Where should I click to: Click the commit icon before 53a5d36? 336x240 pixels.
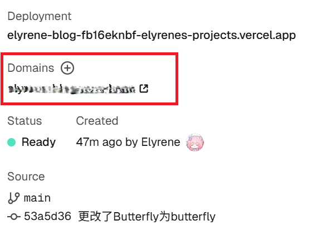[14, 217]
